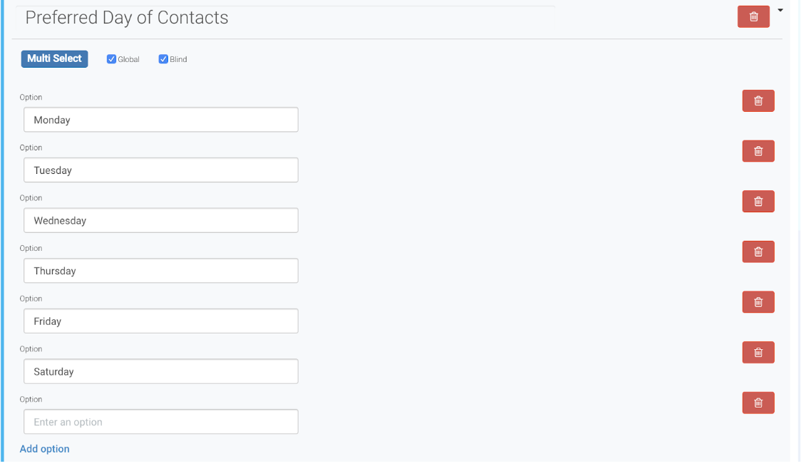
Task: Click into the Thursday option field
Action: pyautogui.click(x=160, y=271)
